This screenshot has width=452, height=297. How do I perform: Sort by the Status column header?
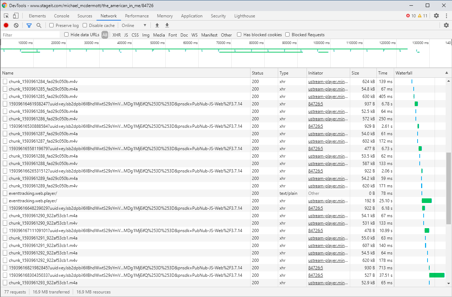(264, 73)
